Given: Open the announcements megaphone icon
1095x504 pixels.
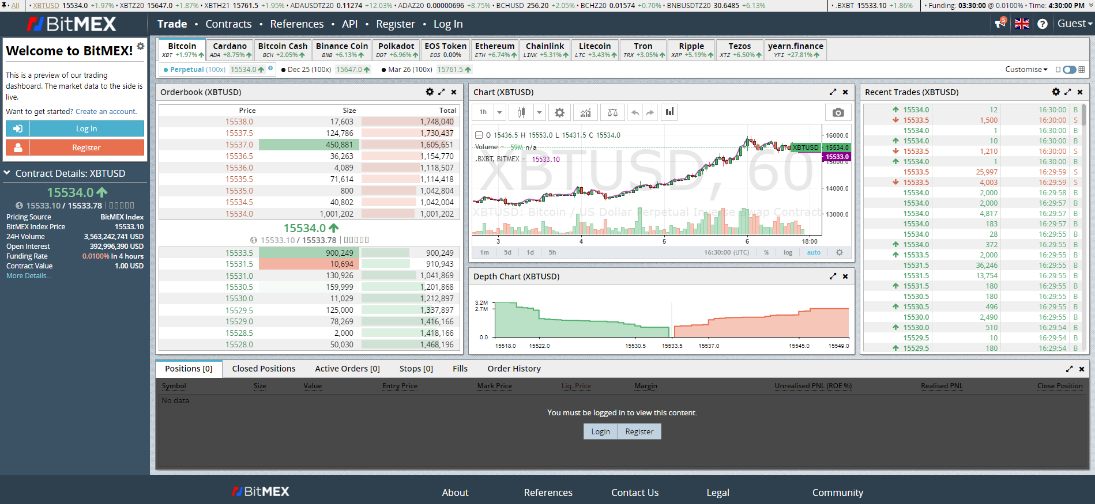Looking at the screenshot, I should pos(1000,24).
